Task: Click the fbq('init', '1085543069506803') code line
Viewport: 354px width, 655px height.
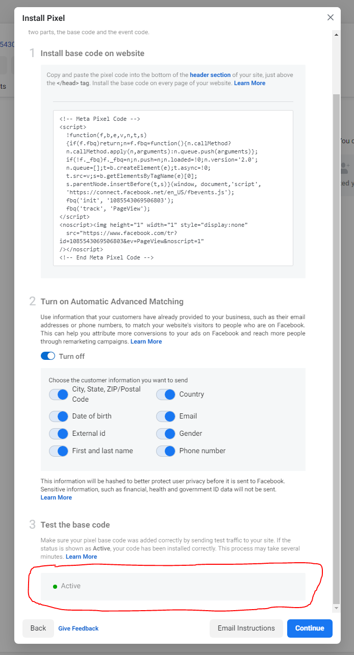Action: click(120, 200)
